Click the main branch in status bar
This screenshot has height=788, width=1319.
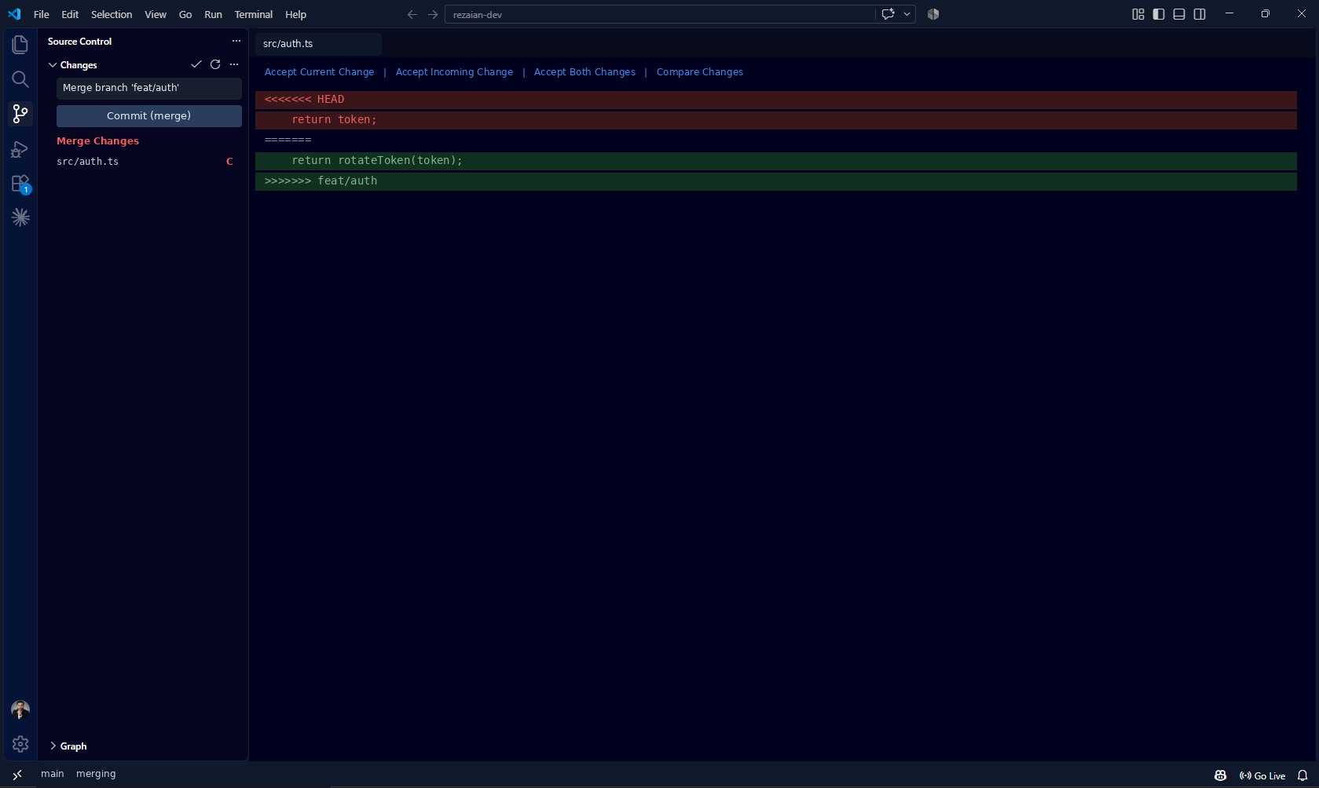tap(53, 774)
